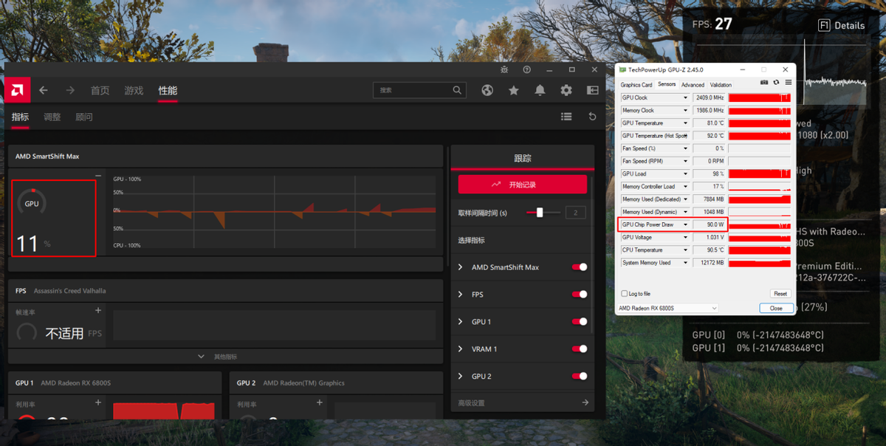Open Graphics Card tab in GPU-Z
This screenshot has width=886, height=446.
point(636,85)
